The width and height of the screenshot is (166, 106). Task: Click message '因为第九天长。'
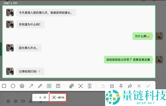[x=29, y=48]
